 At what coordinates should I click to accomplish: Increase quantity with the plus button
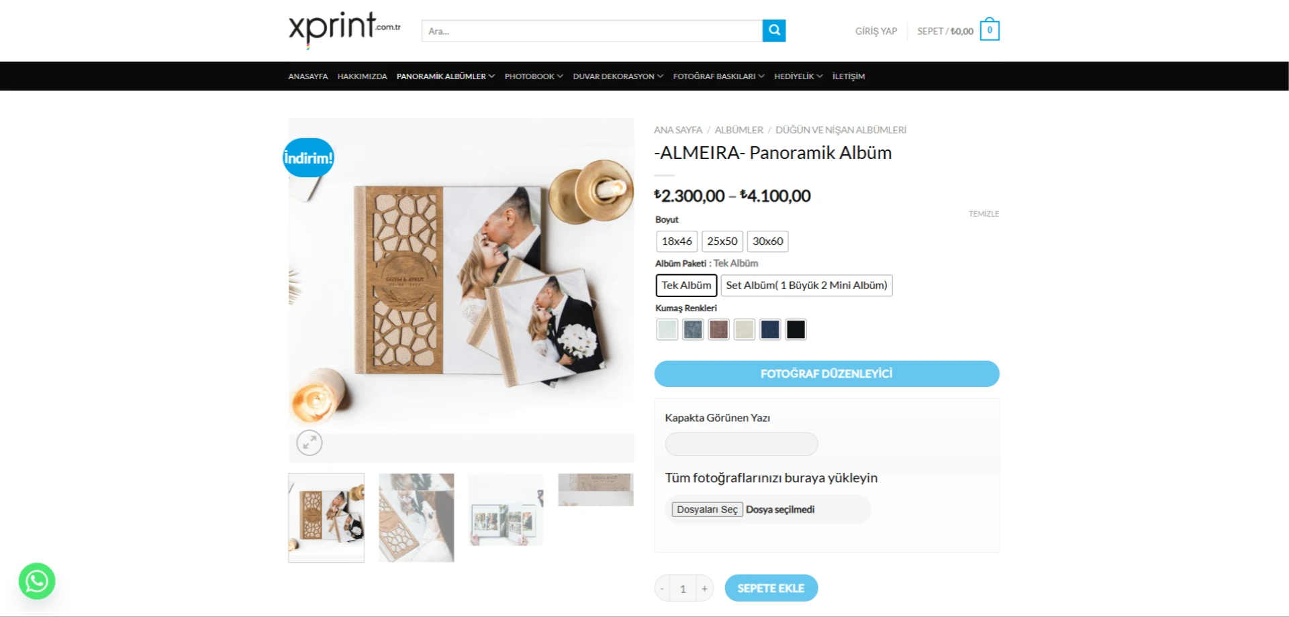pos(704,588)
